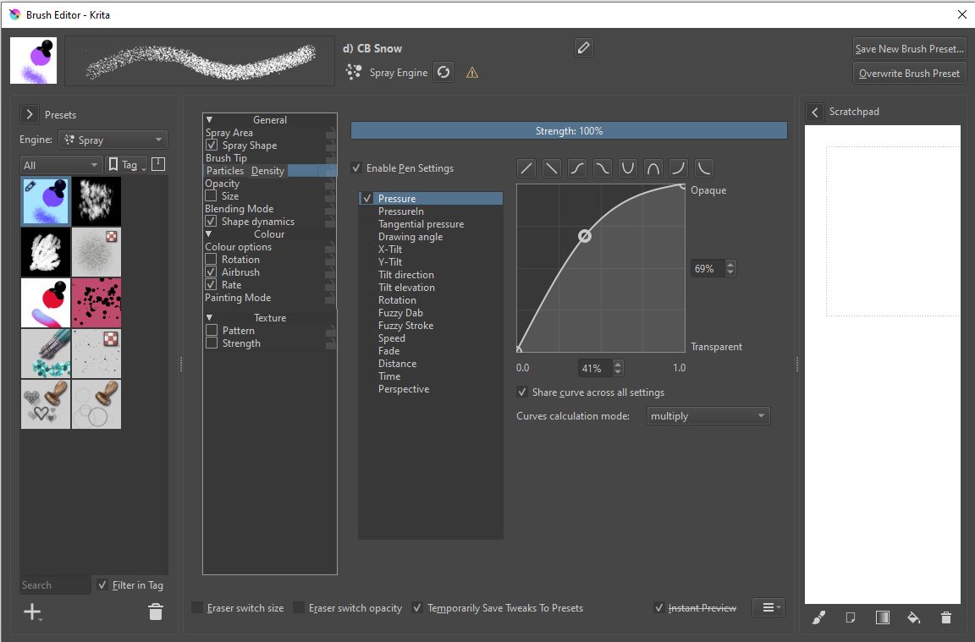Select the linear curve preset
This screenshot has height=642, width=975.
pyautogui.click(x=526, y=167)
